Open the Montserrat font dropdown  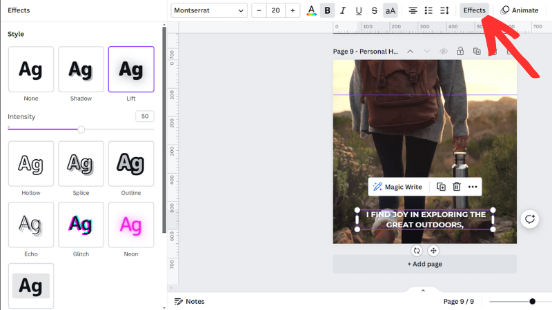[209, 10]
